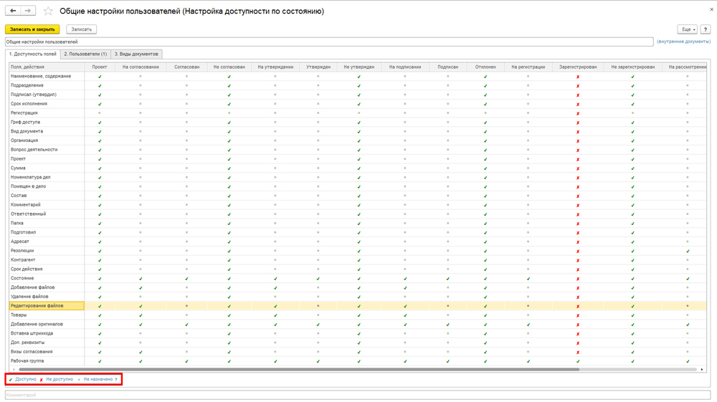
Task: Click the back navigation arrow
Action: (x=13, y=11)
